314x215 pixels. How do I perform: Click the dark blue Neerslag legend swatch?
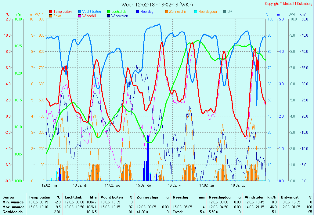click(x=138, y=12)
